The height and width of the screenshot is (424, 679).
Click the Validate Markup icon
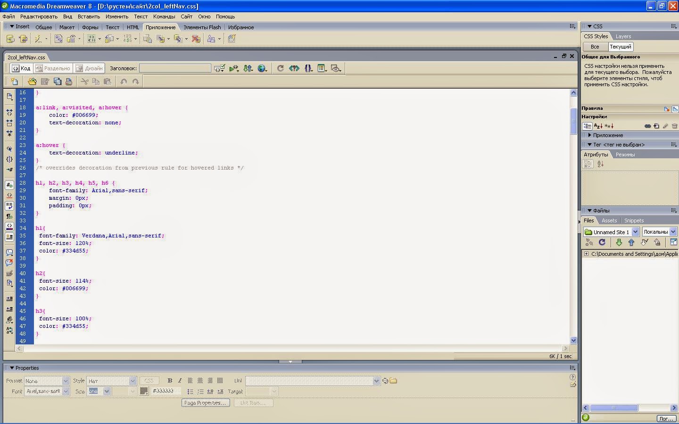tap(234, 68)
